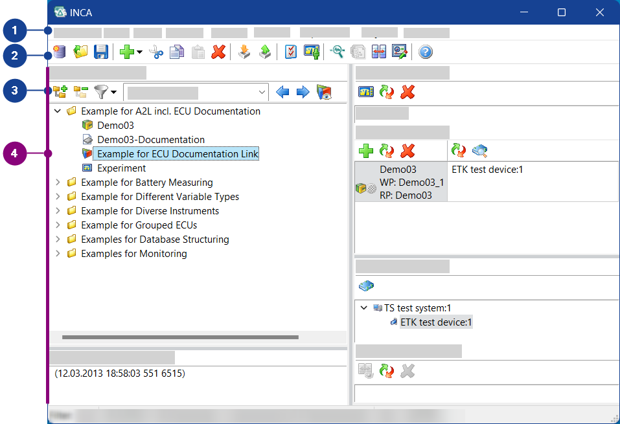Click the magnifier search icon in main toolbar
620x424 pixels.
pyautogui.click(x=337, y=52)
